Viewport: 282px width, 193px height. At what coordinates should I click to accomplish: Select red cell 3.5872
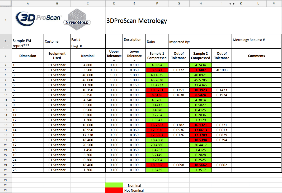click(157, 70)
